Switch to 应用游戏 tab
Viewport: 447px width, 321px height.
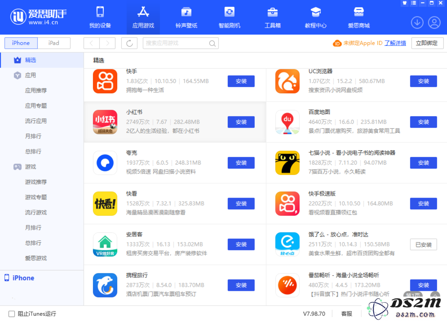coord(143,17)
